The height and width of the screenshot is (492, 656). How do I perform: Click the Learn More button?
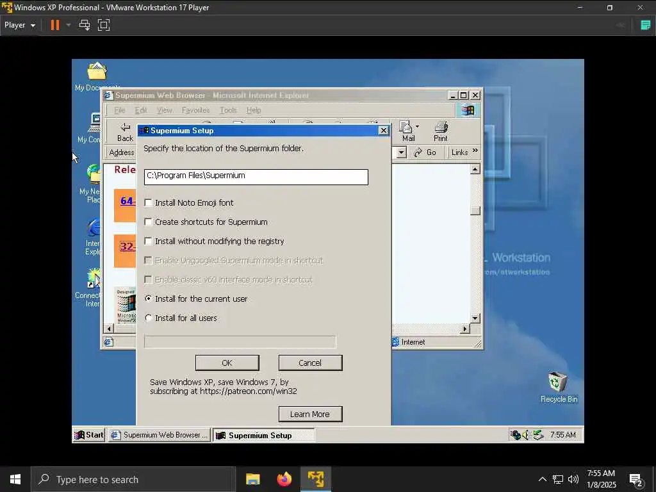coord(310,414)
